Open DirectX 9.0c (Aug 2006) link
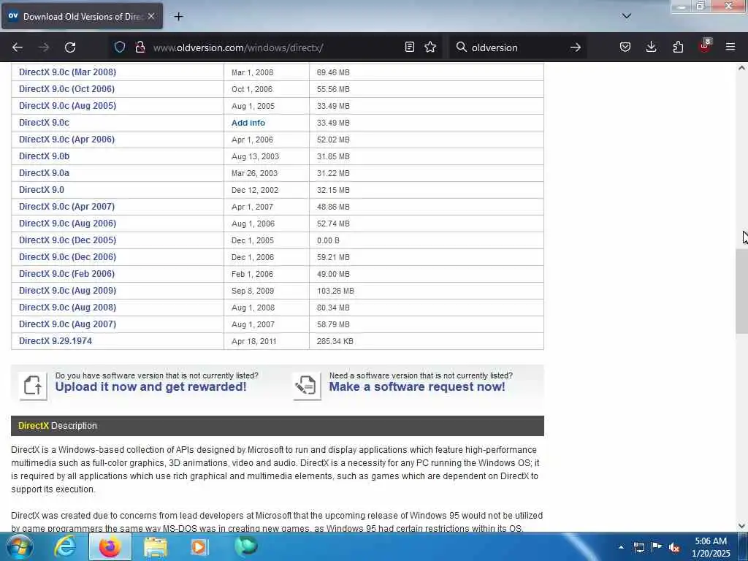Image resolution: width=748 pixels, height=561 pixels. click(67, 224)
